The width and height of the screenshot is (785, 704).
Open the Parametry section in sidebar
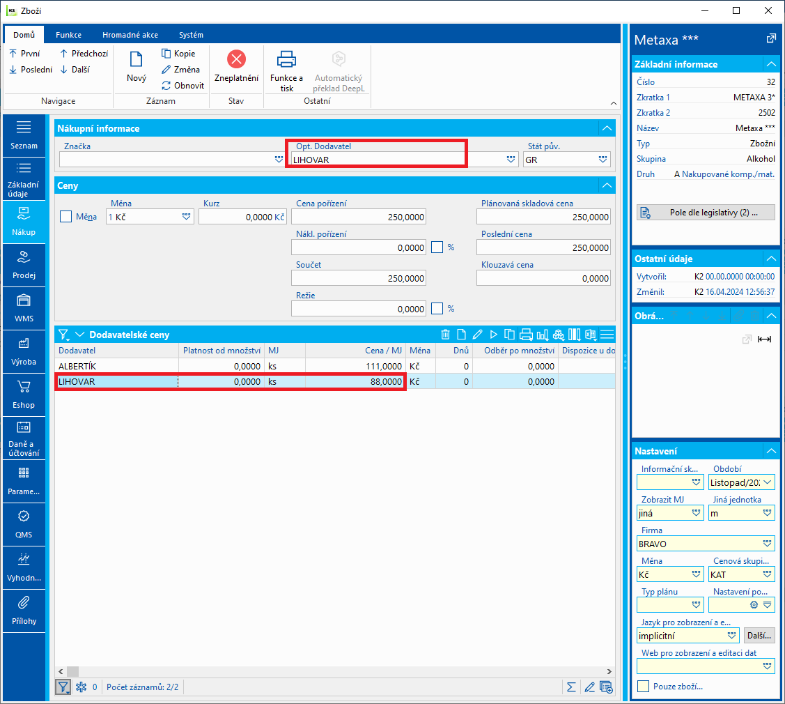click(x=24, y=481)
